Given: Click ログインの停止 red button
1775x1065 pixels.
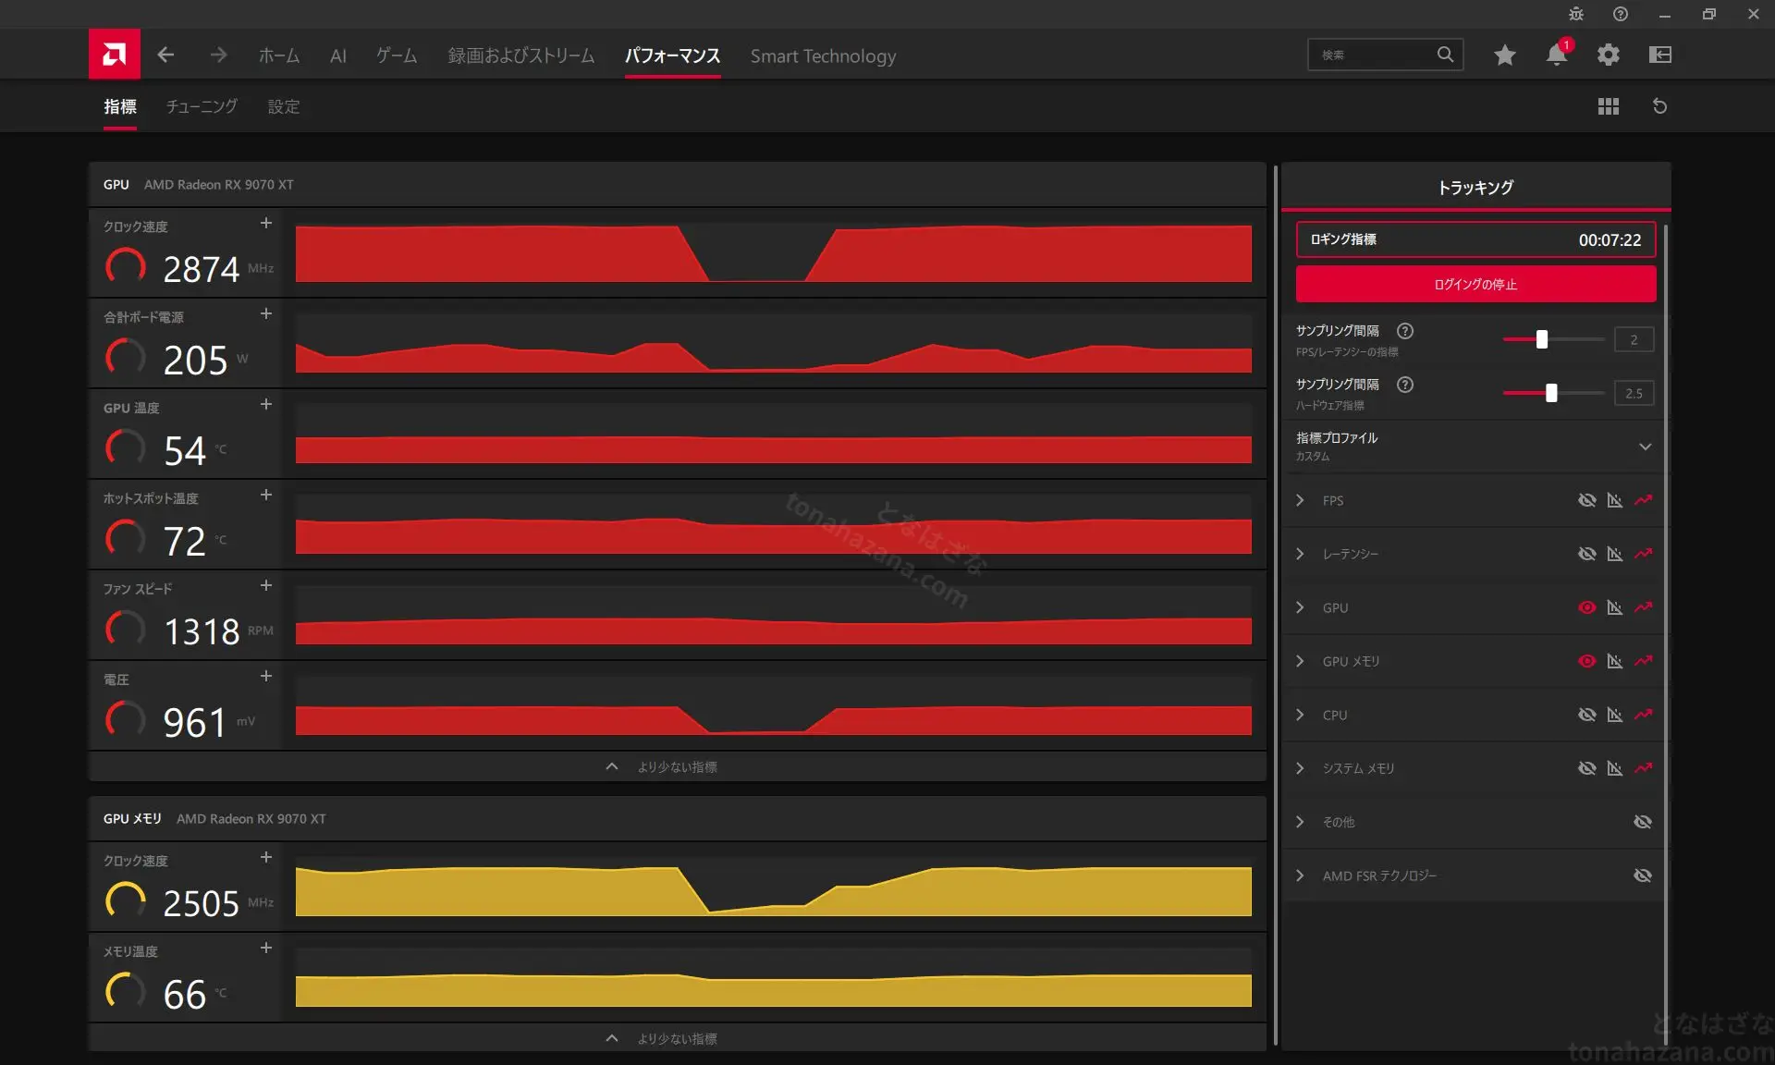Looking at the screenshot, I should point(1475,284).
